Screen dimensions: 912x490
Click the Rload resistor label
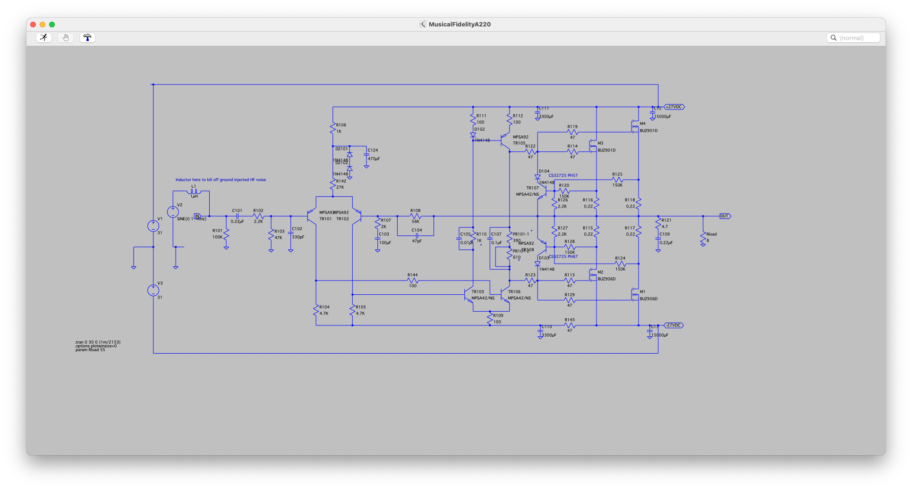pos(711,234)
